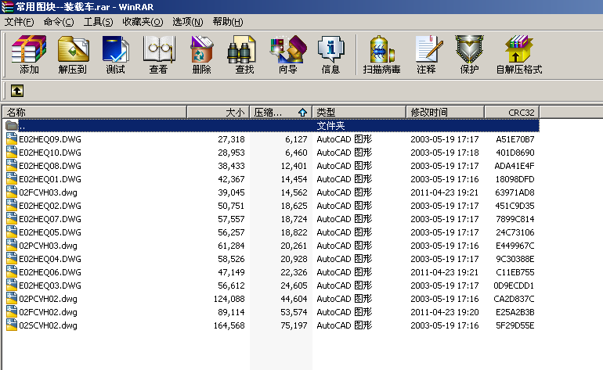Select file name E02HEQ04.DWG
The image size is (603, 370).
click(50, 259)
